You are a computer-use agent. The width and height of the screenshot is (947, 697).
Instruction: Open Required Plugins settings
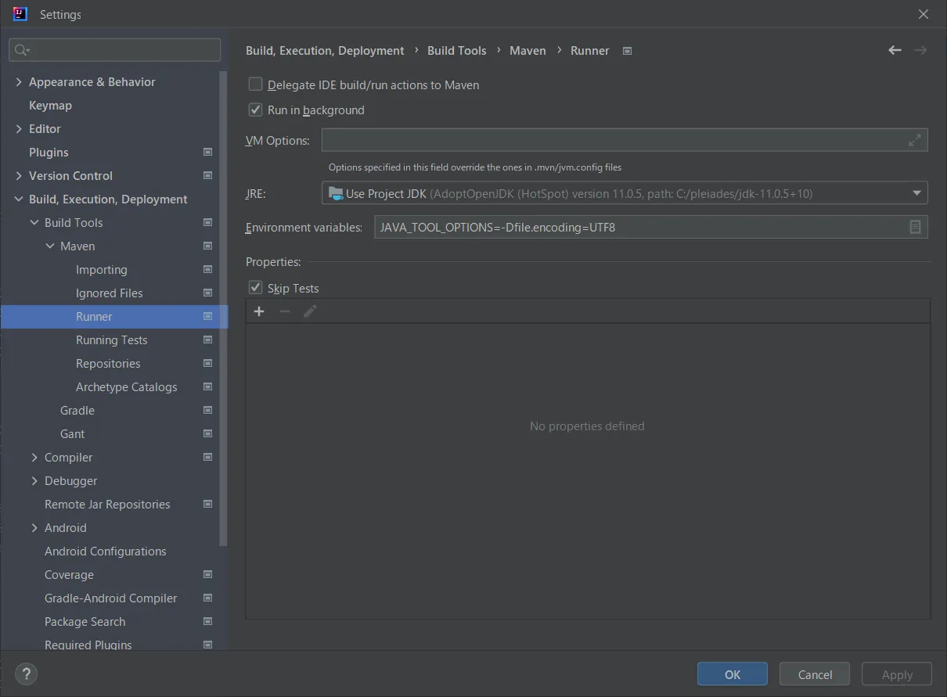coord(88,645)
